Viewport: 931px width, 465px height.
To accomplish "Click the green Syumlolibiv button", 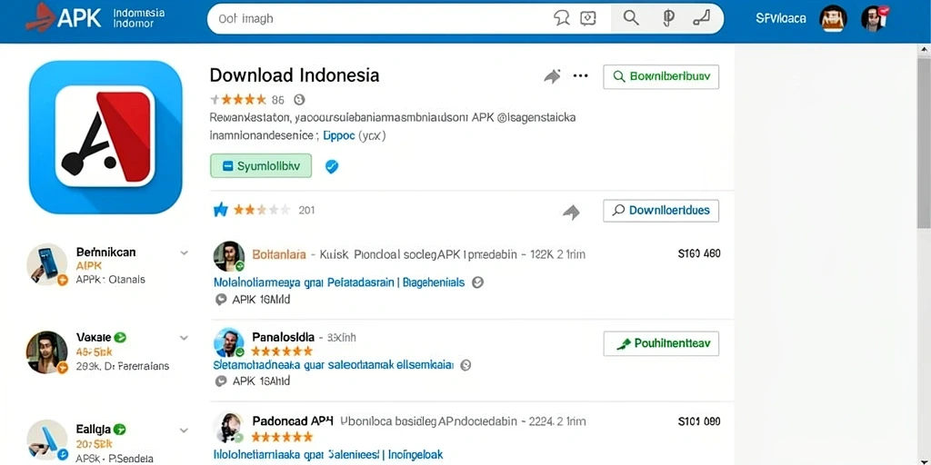I will tap(261, 166).
